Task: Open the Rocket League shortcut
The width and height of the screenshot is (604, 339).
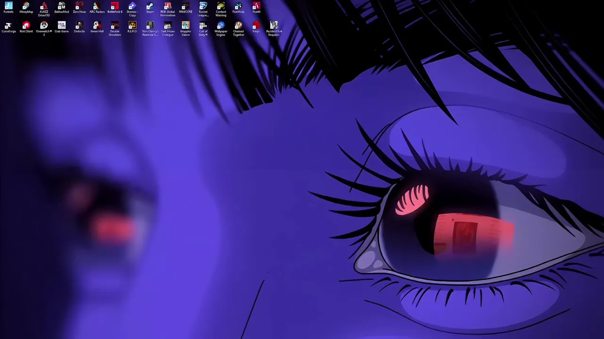Action: [203, 9]
